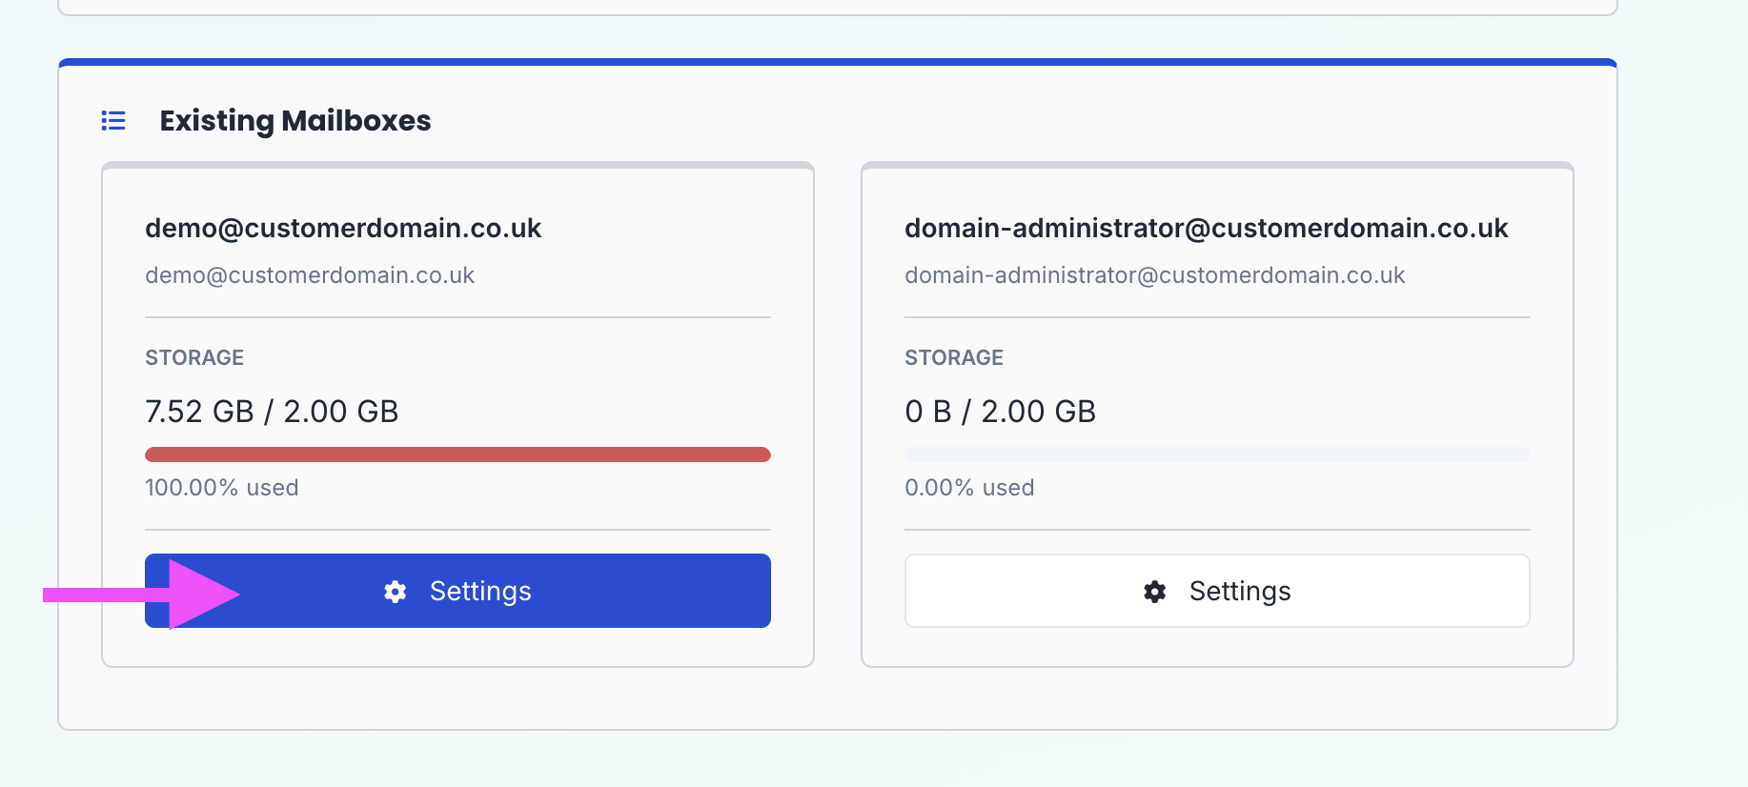Click the red full storage bar
The image size is (1748, 787).
point(457,454)
